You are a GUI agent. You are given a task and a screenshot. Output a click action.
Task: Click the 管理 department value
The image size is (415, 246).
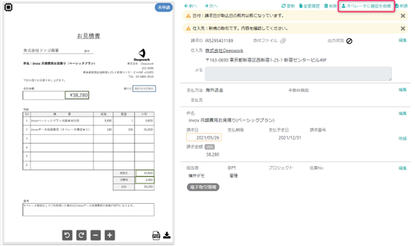233,176
